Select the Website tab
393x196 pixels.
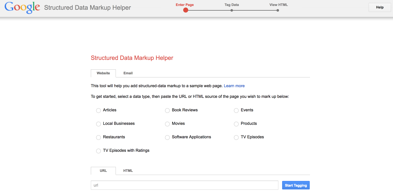[103, 73]
